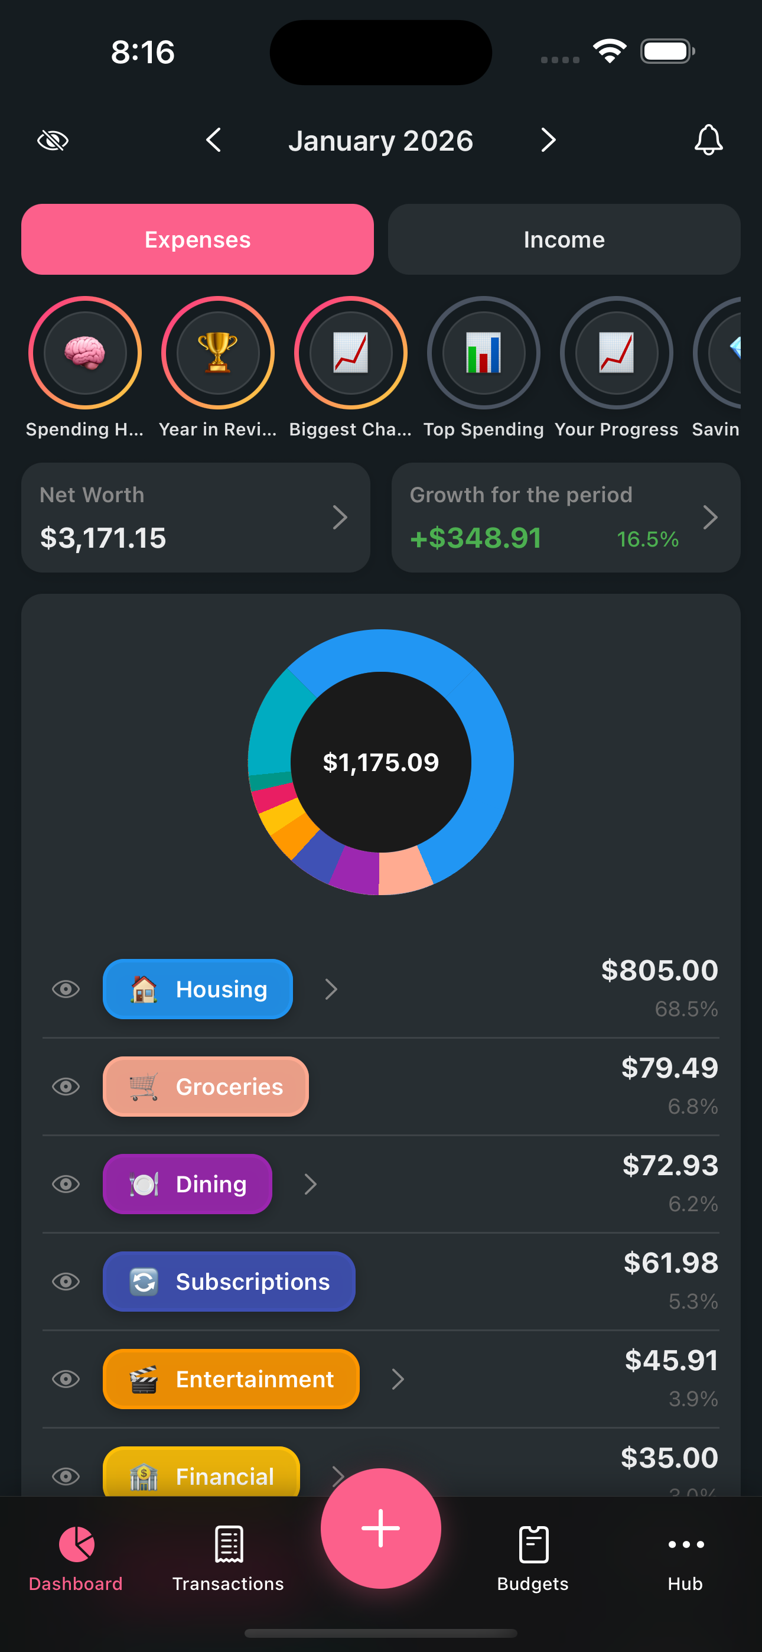Go to the previous month with the chevron
This screenshot has height=1652, width=762.
pos(214,140)
